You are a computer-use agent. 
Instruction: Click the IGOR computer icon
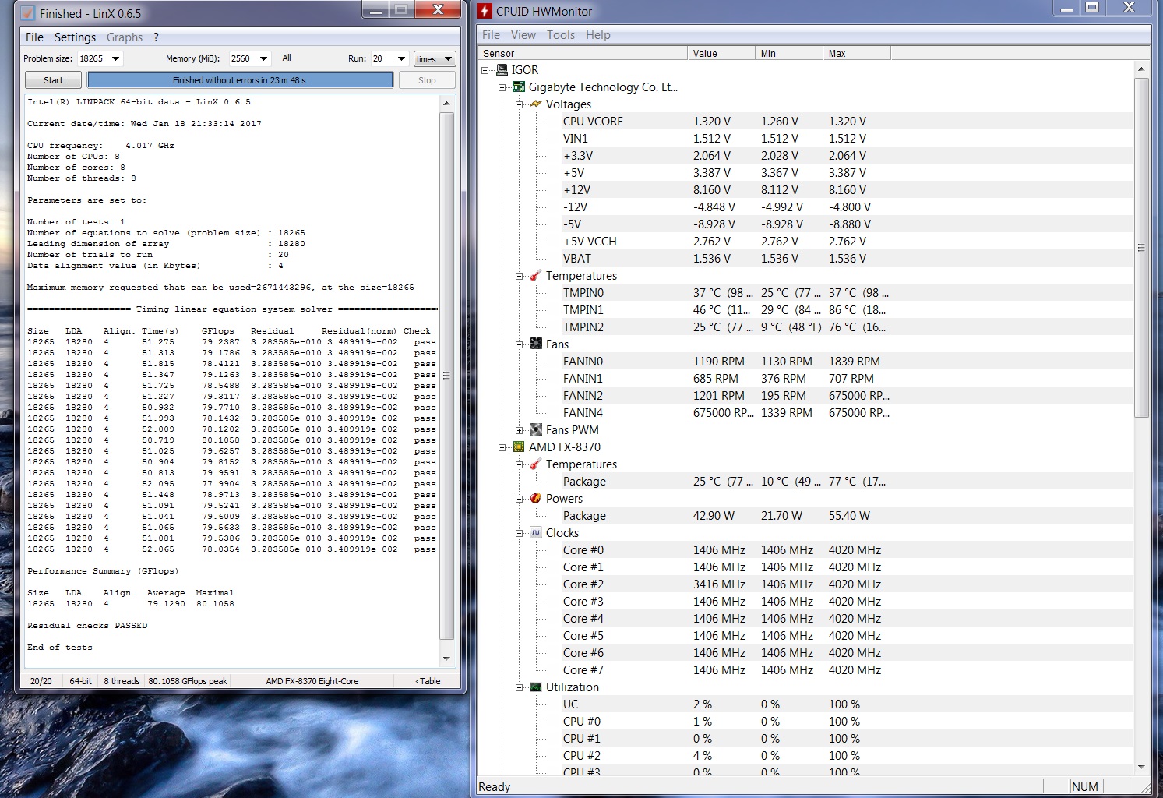502,70
